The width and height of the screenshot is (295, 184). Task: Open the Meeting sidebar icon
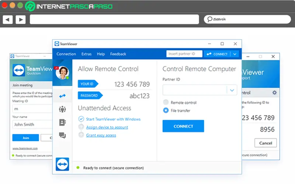click(62, 109)
